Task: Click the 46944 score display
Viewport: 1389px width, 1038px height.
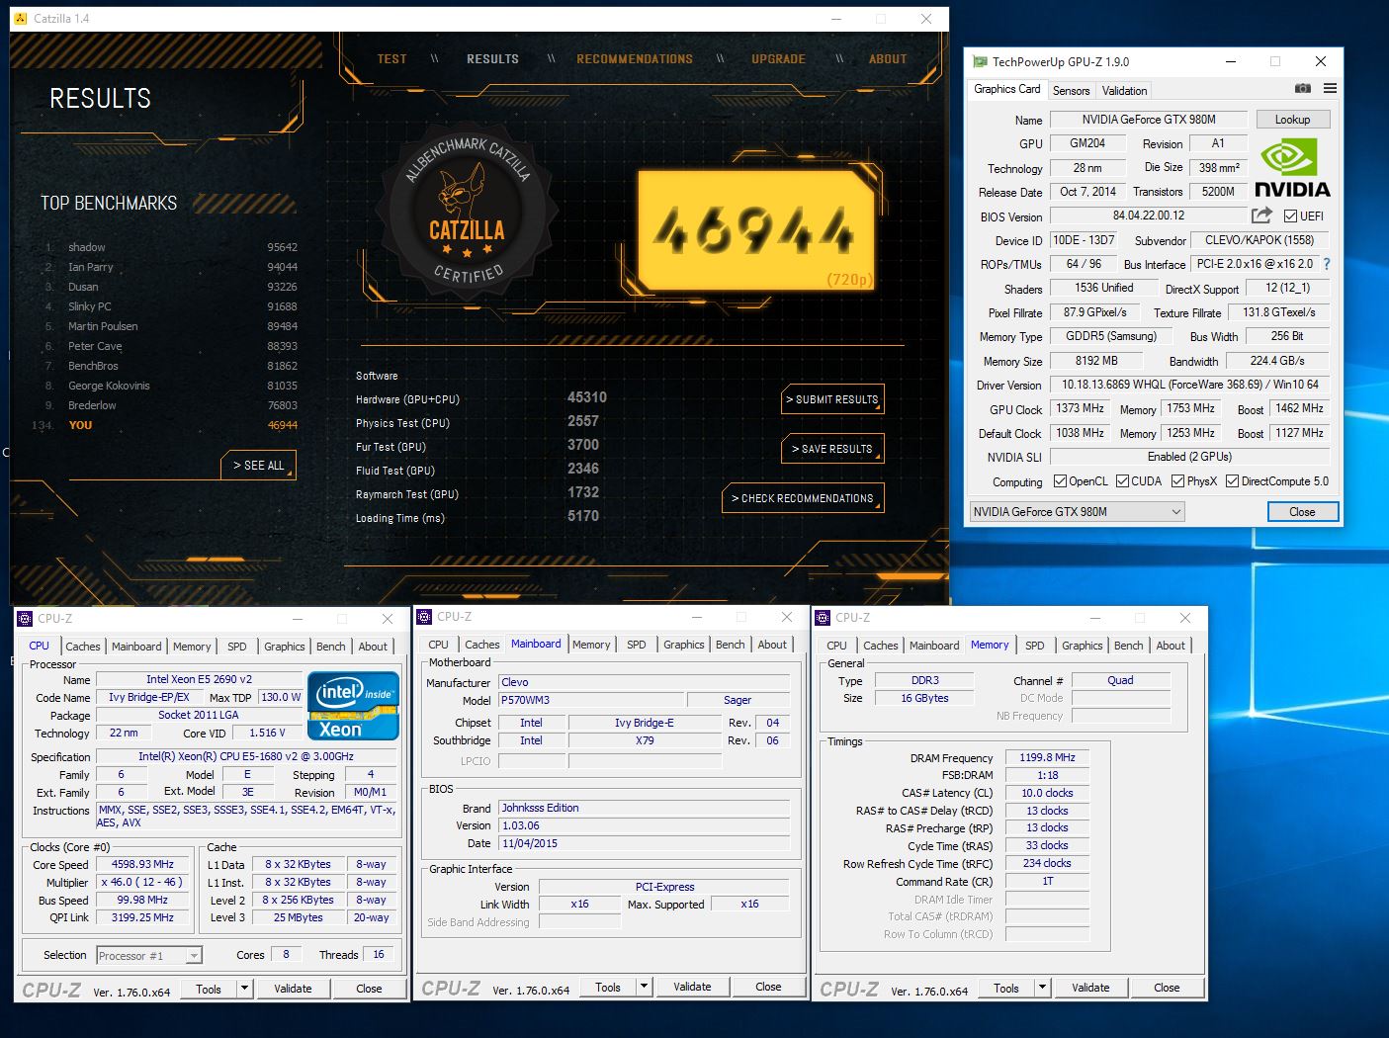Action: (754, 229)
